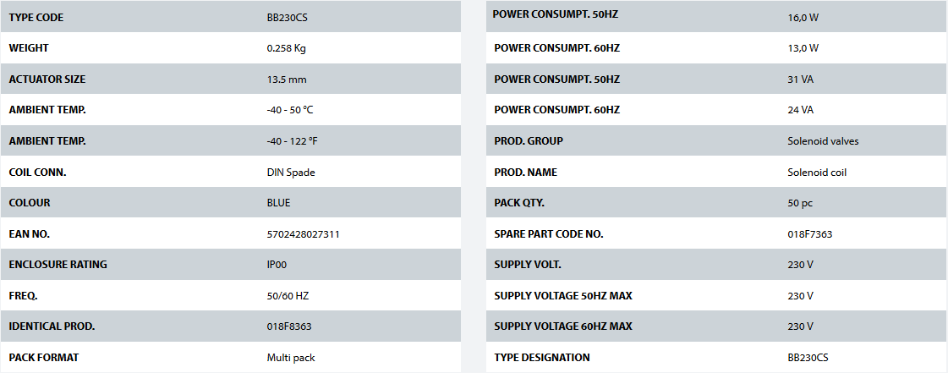Click the BLUE colour value
The height and width of the screenshot is (373, 948).
pyautogui.click(x=279, y=203)
